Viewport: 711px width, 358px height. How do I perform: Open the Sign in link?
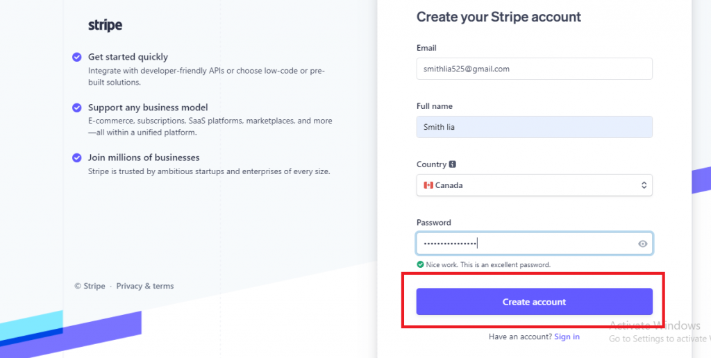pyautogui.click(x=567, y=336)
